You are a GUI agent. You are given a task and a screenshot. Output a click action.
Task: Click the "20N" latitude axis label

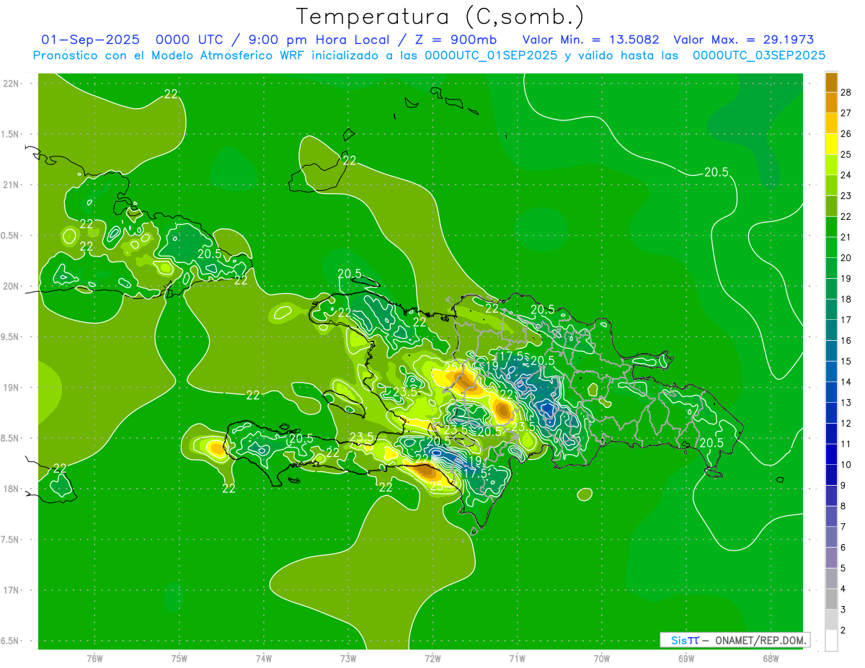(x=12, y=286)
